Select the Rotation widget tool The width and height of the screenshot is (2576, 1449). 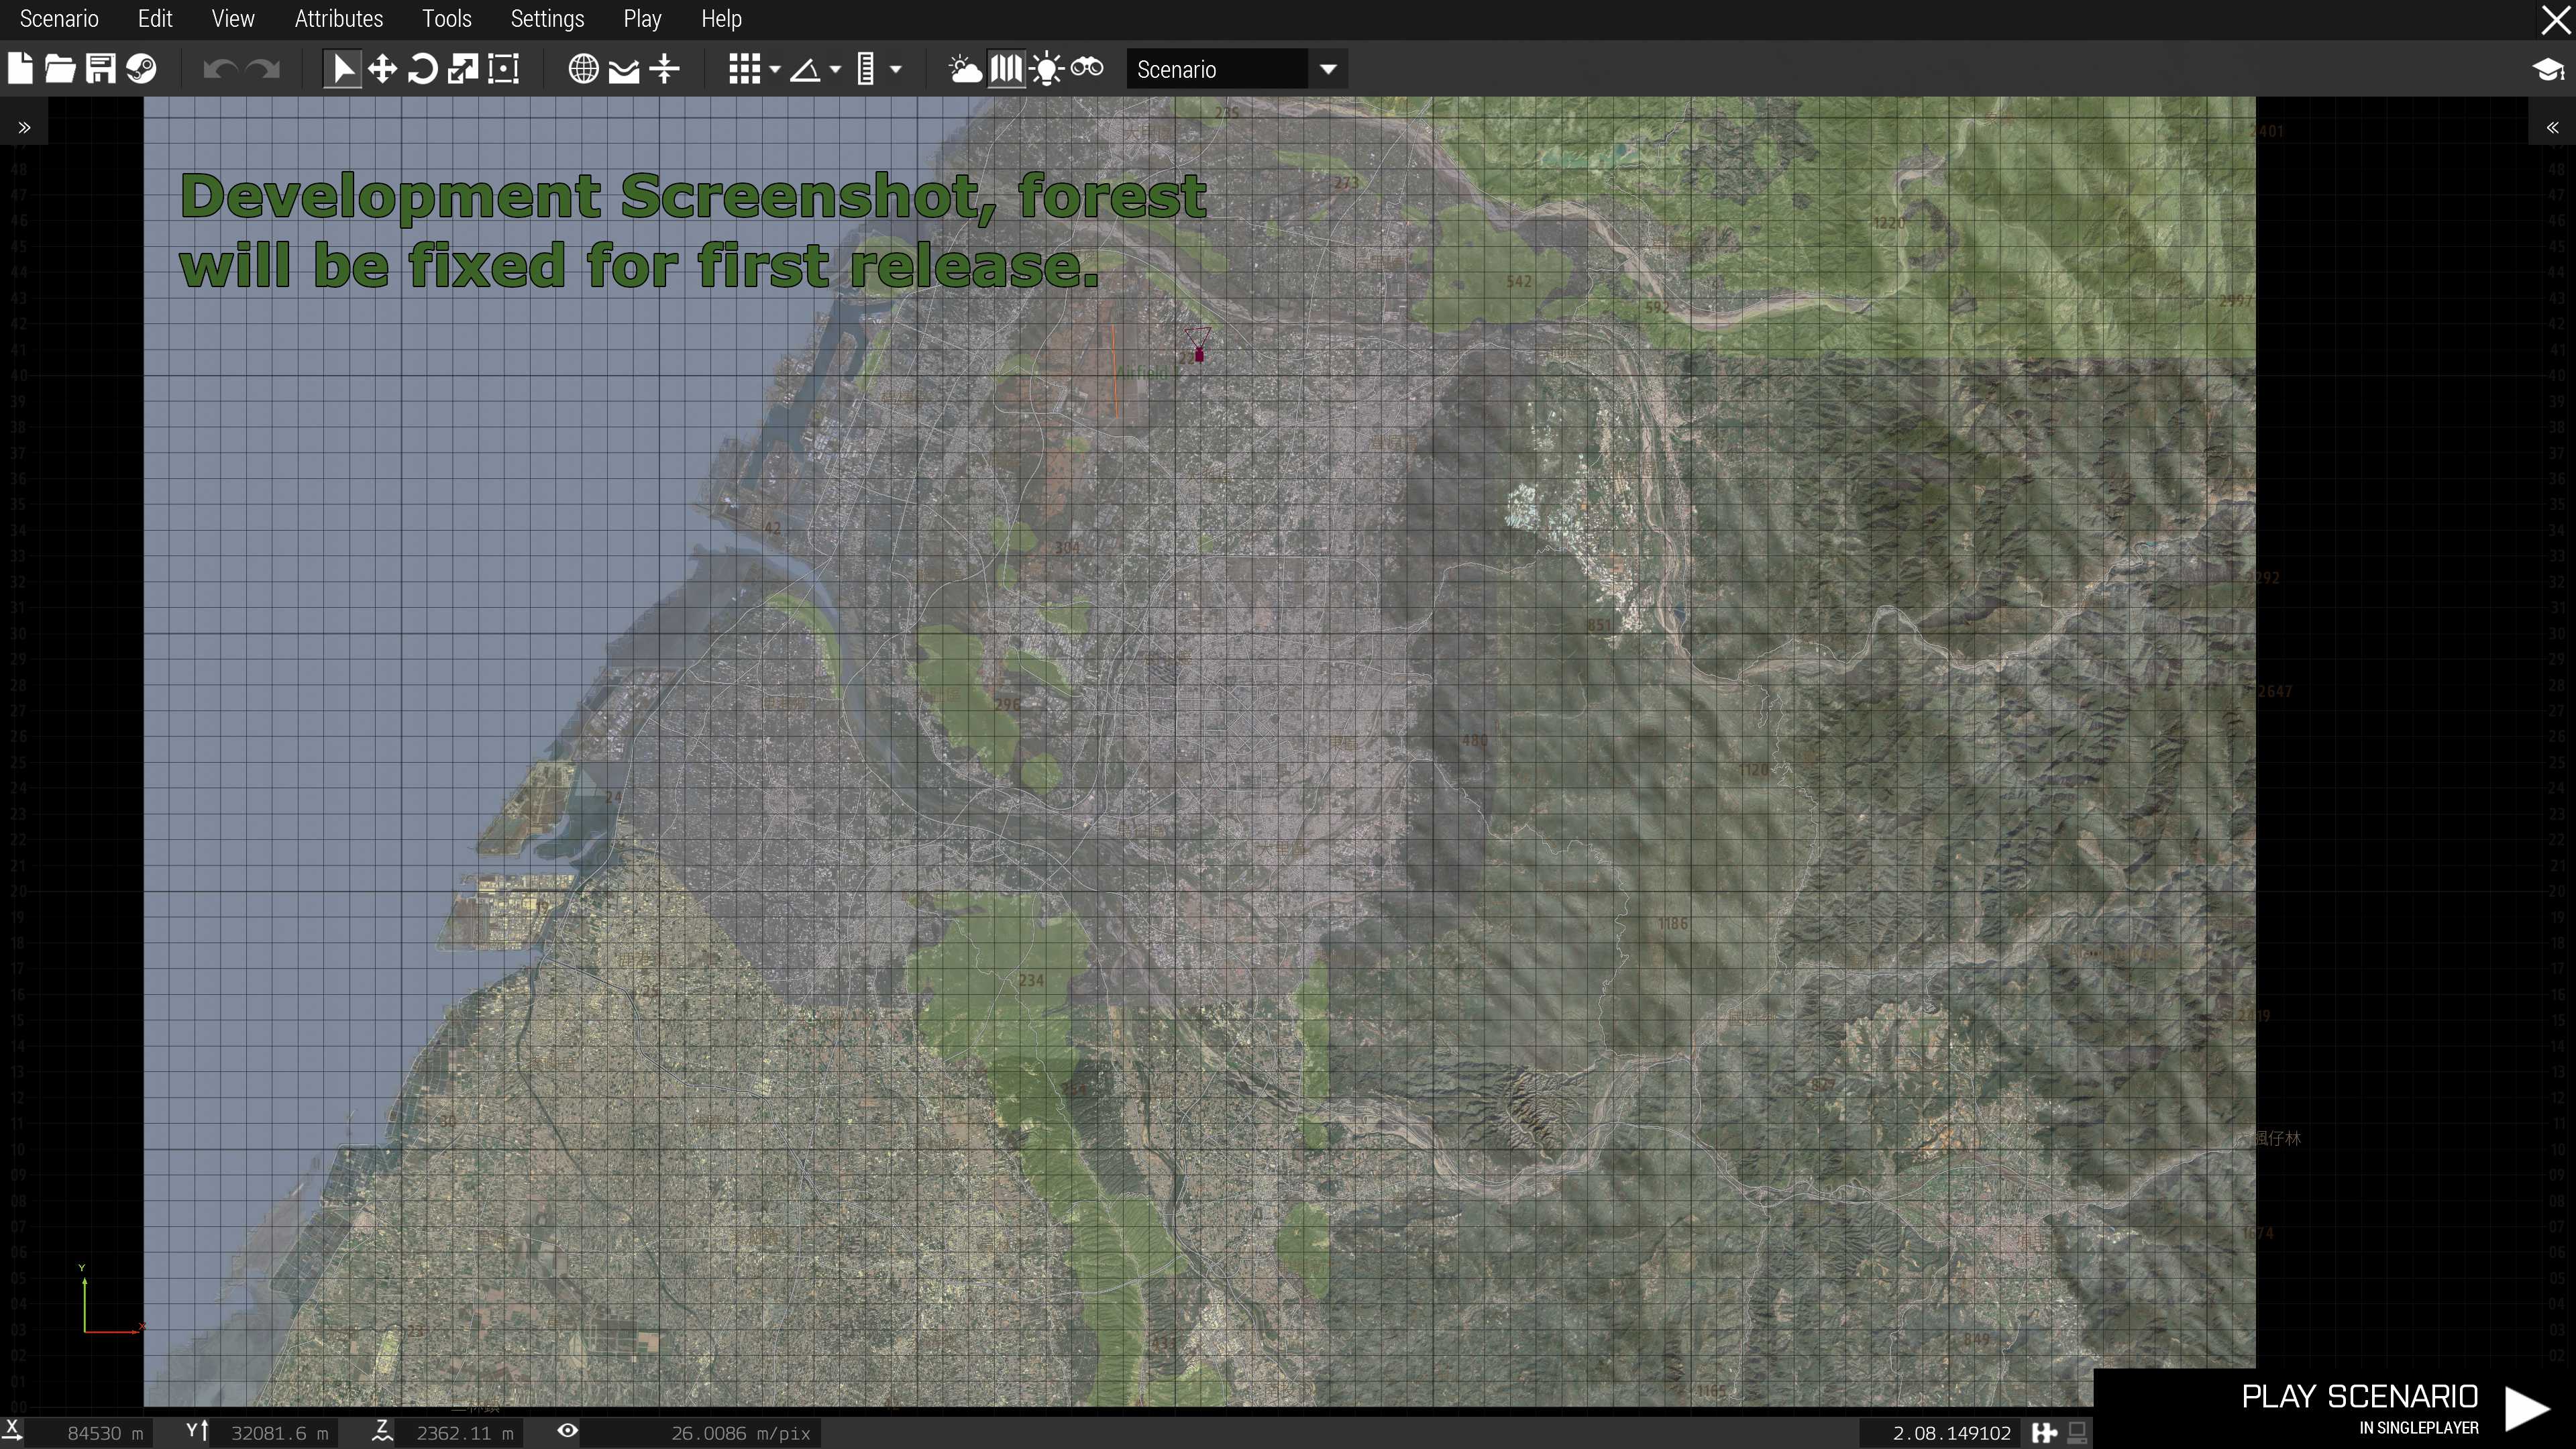(x=422, y=69)
